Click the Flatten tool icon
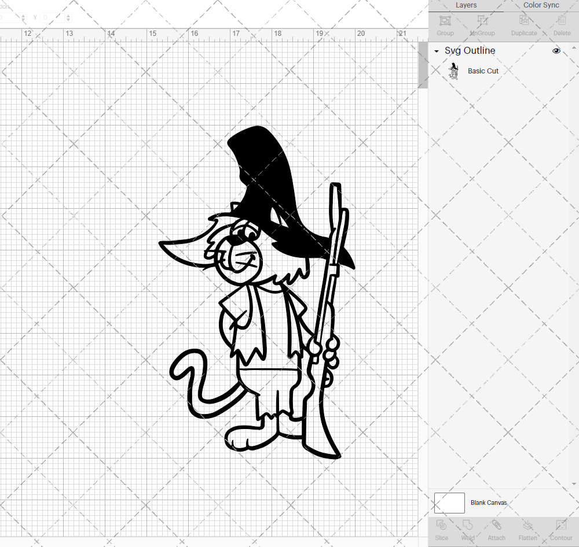This screenshot has height=547, width=579. pos(527,528)
